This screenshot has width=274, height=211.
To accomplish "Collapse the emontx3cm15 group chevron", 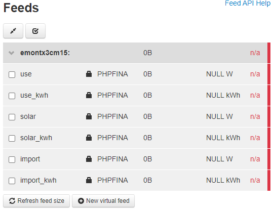I will click(11, 53).
